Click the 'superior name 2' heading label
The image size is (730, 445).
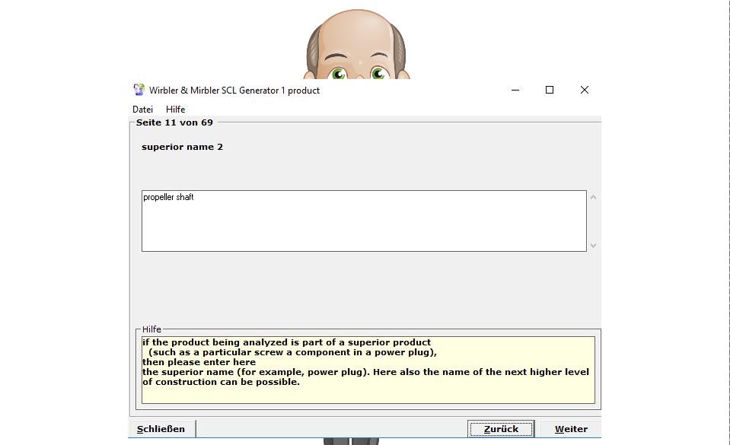click(x=182, y=147)
